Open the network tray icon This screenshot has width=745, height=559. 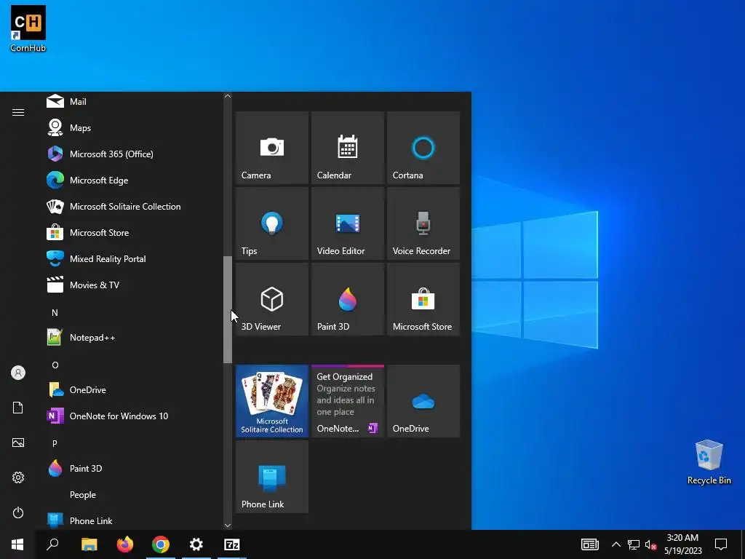coord(634,544)
